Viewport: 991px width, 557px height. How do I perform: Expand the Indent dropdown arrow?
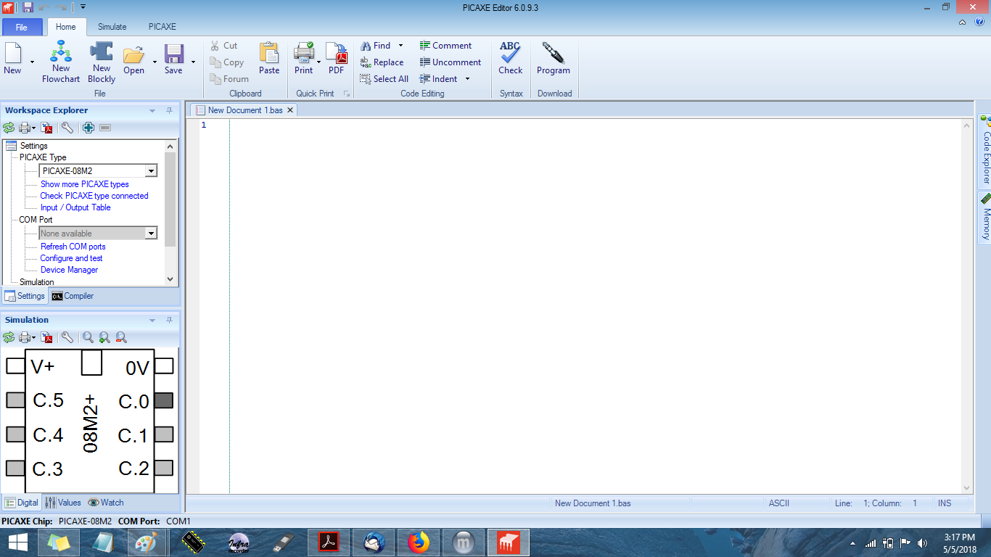(x=467, y=79)
